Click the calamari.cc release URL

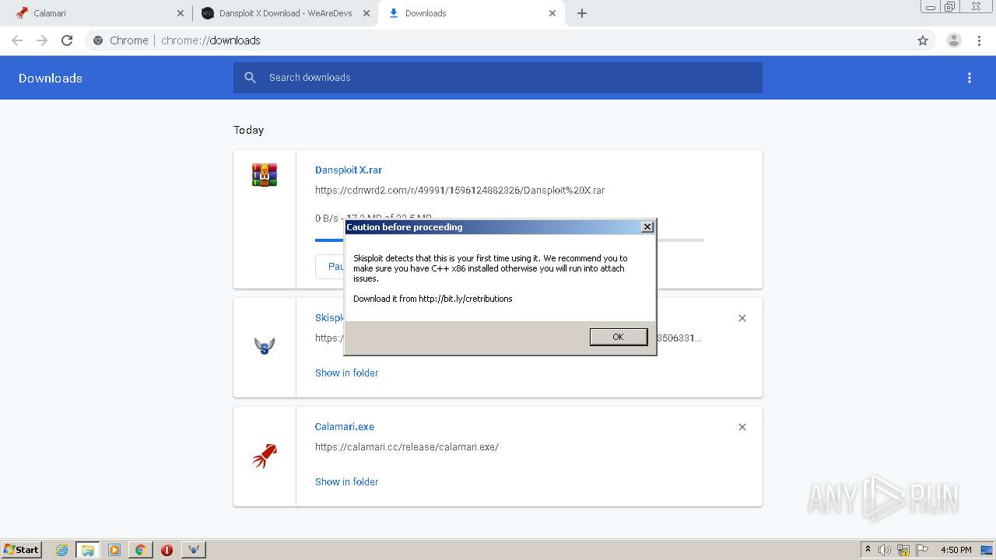point(407,446)
